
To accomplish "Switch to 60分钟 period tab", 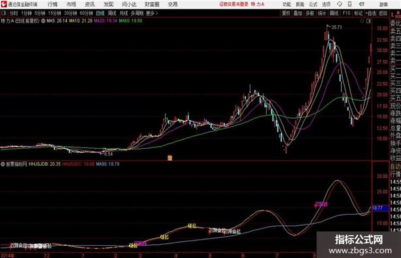I will (86, 13).
